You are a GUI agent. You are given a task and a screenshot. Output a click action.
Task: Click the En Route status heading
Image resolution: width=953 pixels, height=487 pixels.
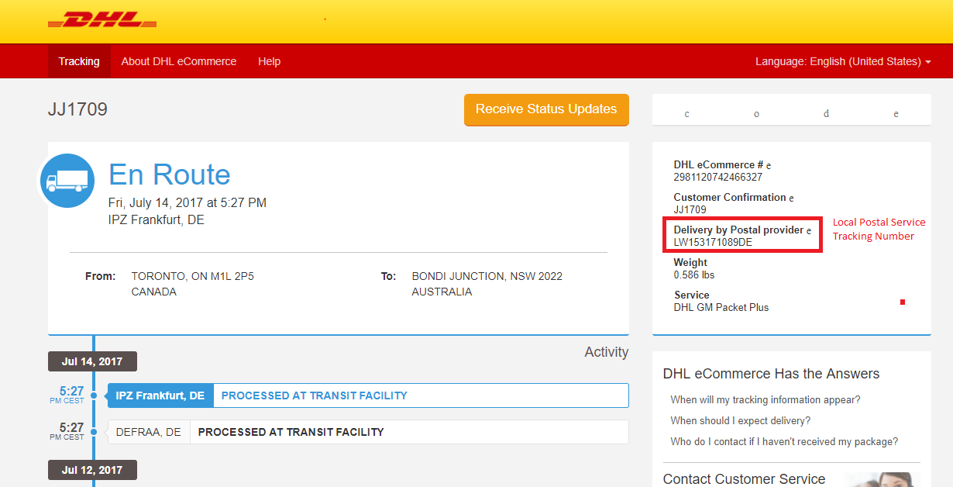point(170,174)
